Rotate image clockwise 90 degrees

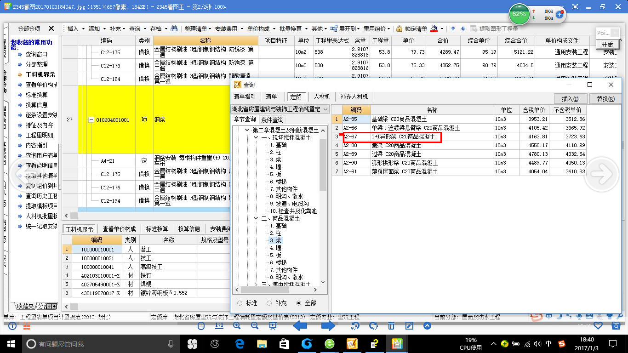[373, 326]
